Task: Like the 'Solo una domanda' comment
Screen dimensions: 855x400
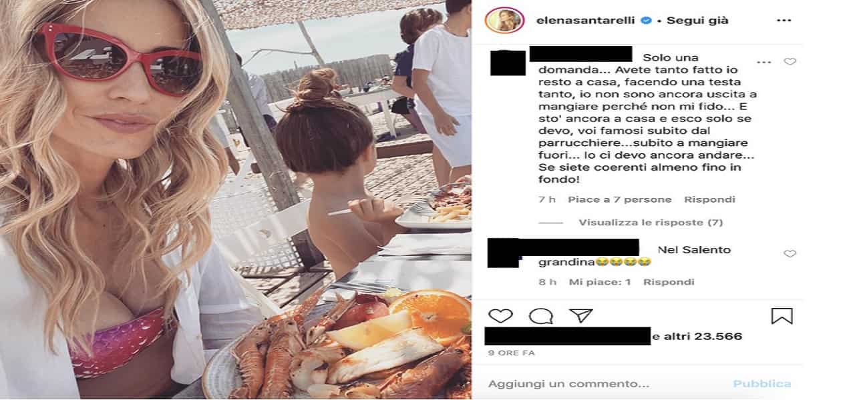Action: tap(790, 61)
